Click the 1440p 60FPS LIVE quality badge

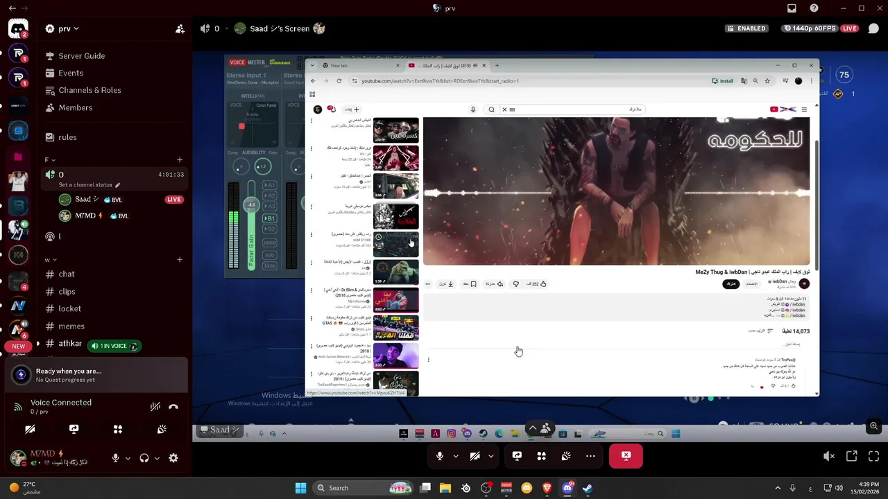click(x=820, y=28)
